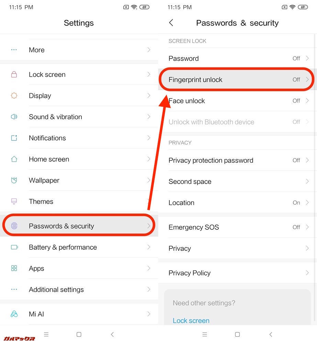317x344 pixels.
Task: Open Additional settings menu item
Action: click(79, 290)
